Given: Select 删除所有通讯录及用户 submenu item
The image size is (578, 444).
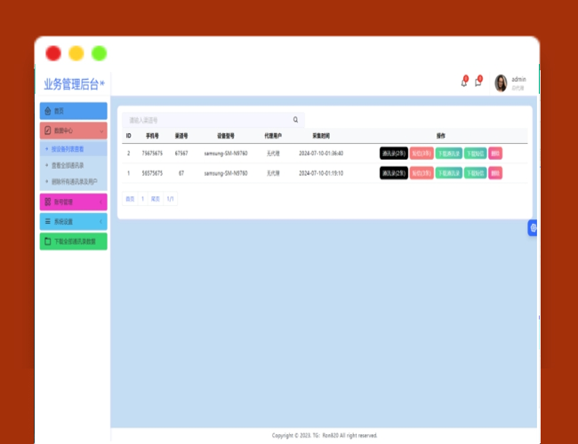Looking at the screenshot, I should point(73,181).
